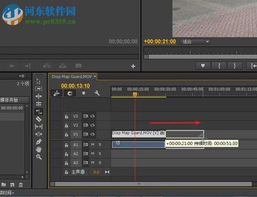
Task: Click program monitor timecode +00:00:21:00
Action: tap(160, 42)
